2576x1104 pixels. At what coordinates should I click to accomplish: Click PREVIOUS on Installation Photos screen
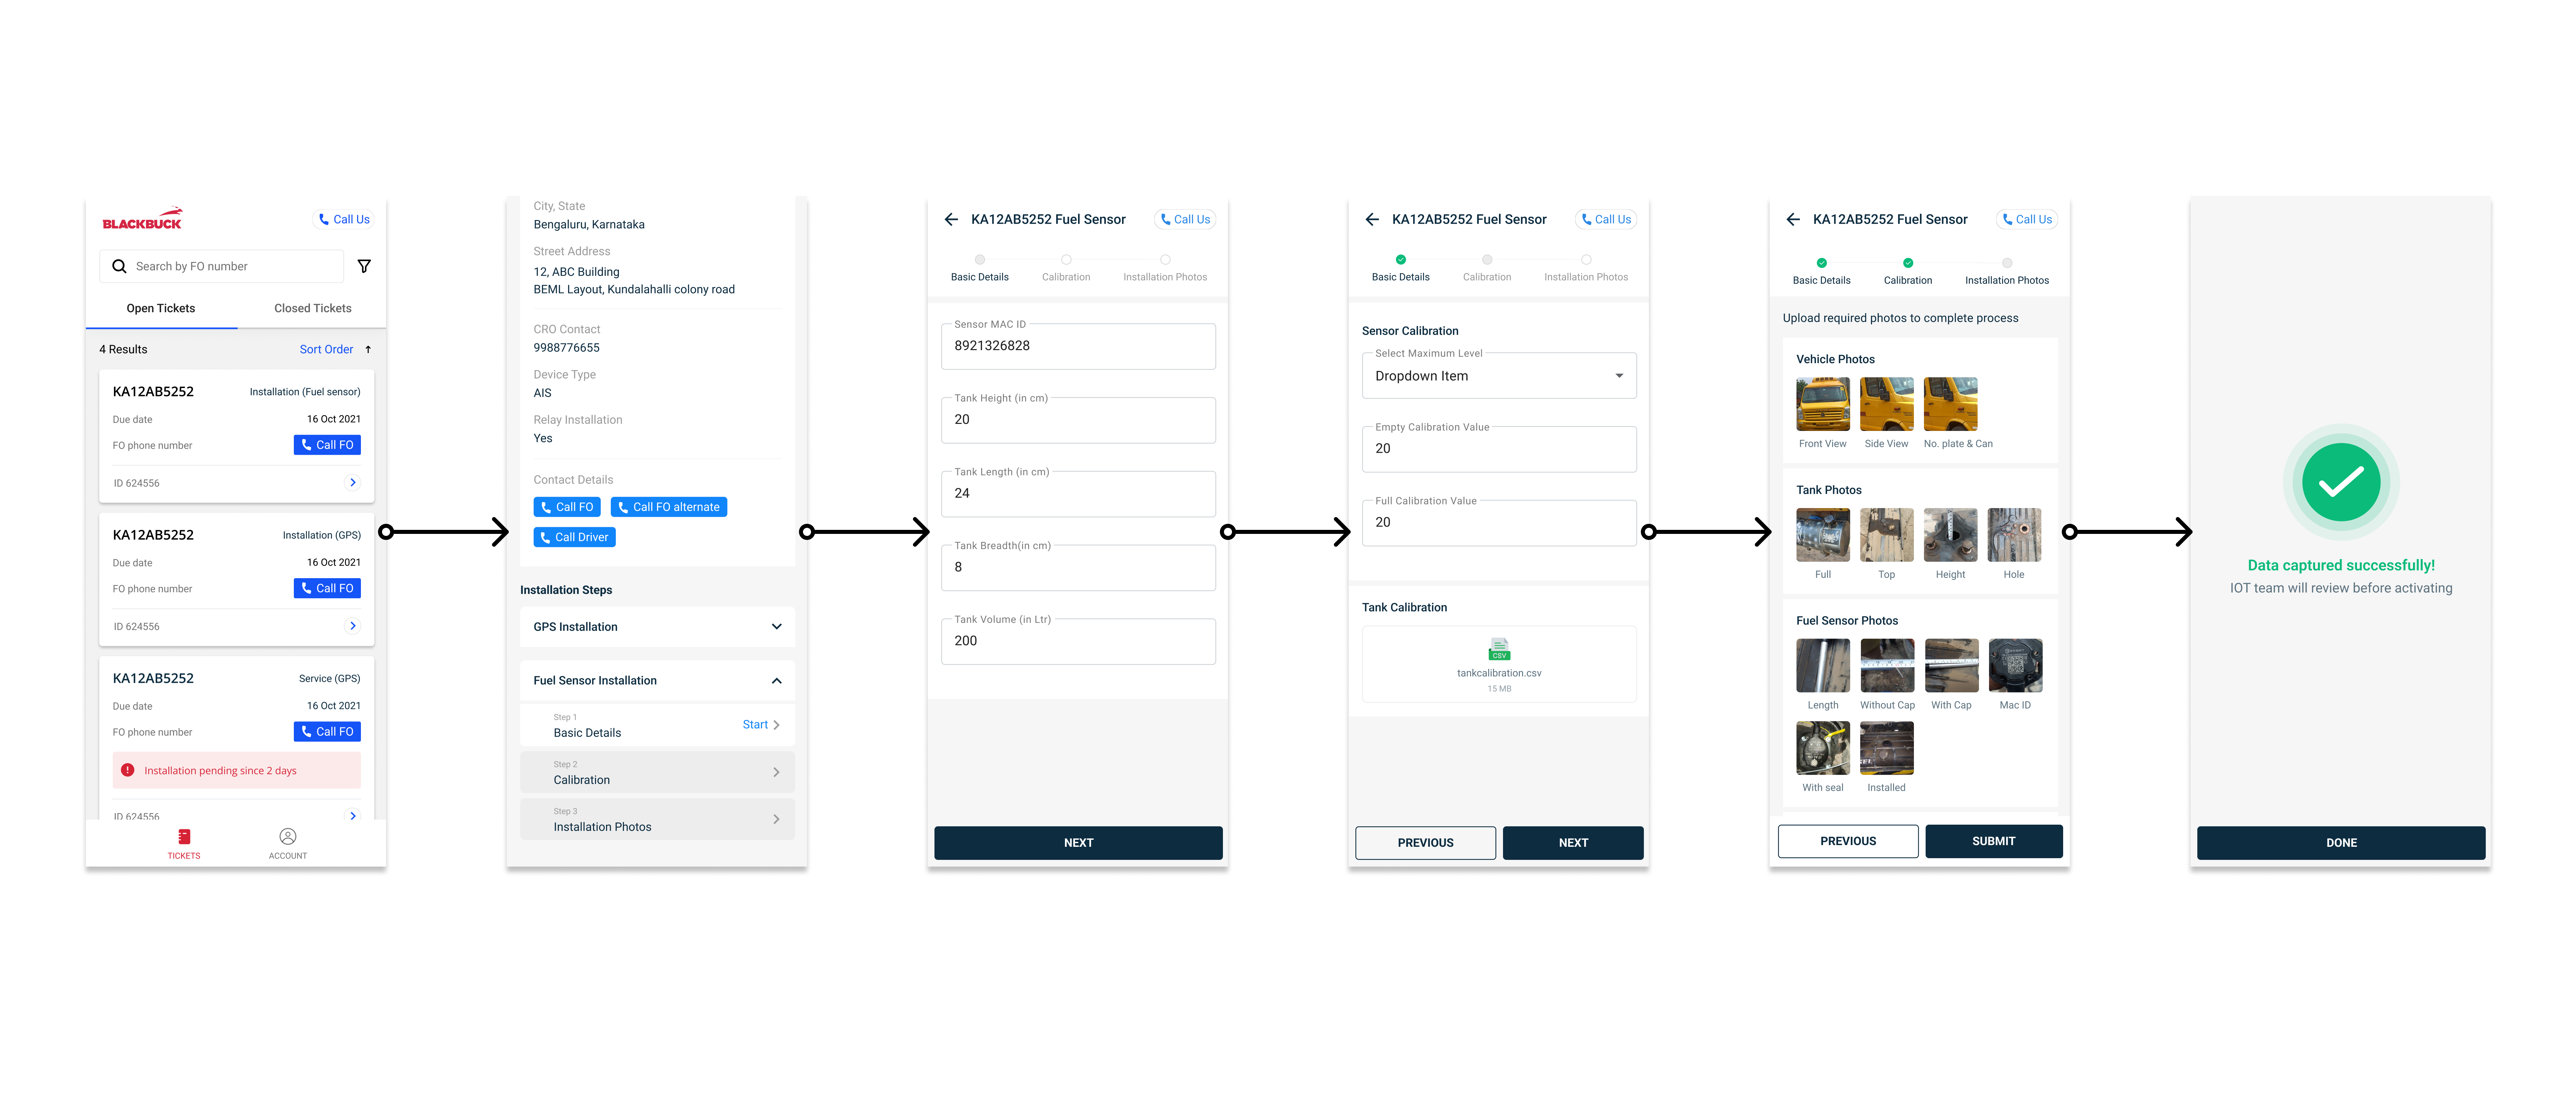point(1848,841)
